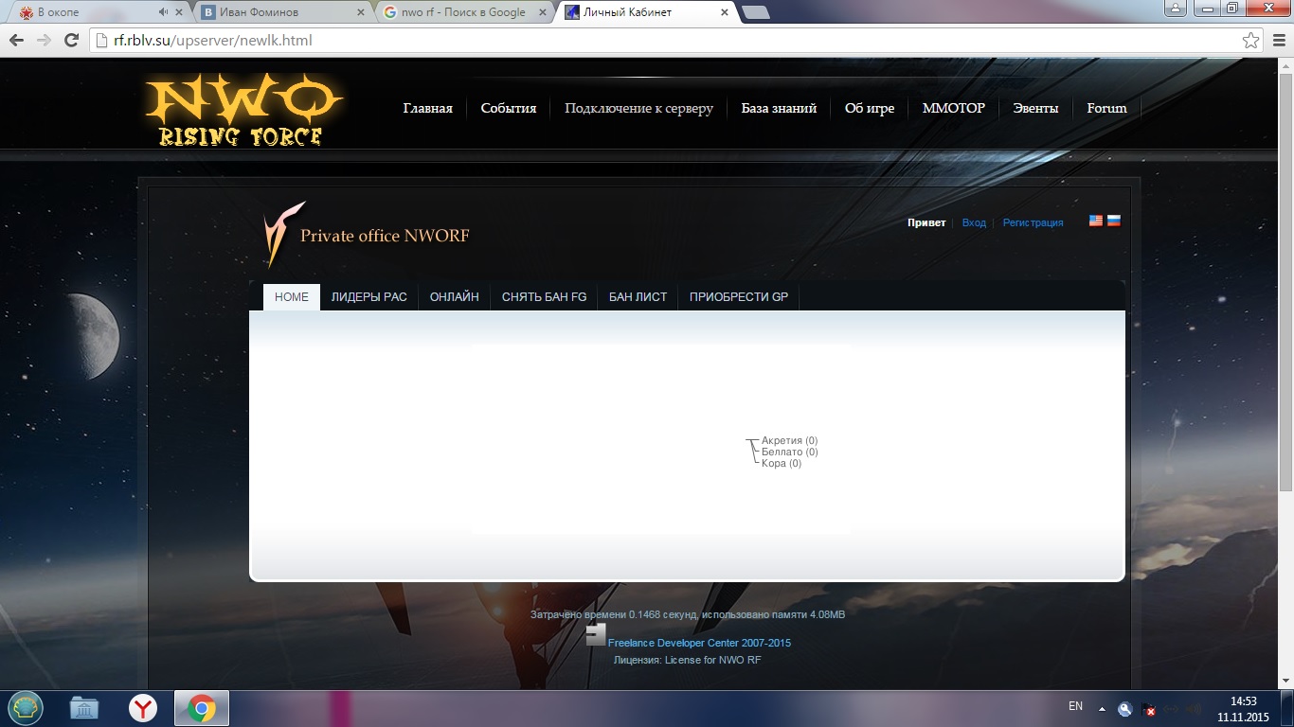Click the Вход login link
The width and height of the screenshot is (1294, 727).
[x=974, y=222]
